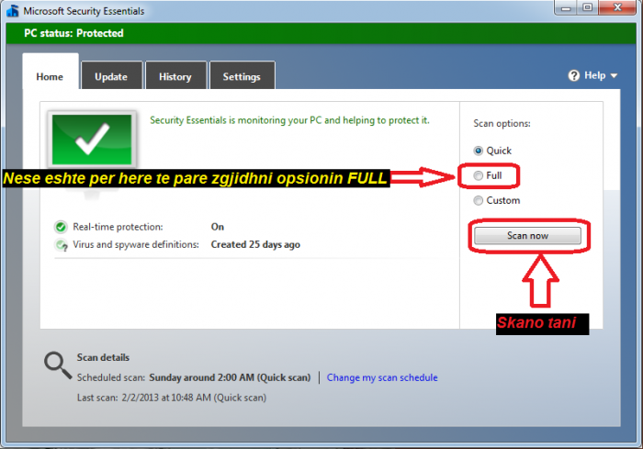Click the Real-time protection 'On' value
This screenshot has width=643, height=449.
click(218, 227)
